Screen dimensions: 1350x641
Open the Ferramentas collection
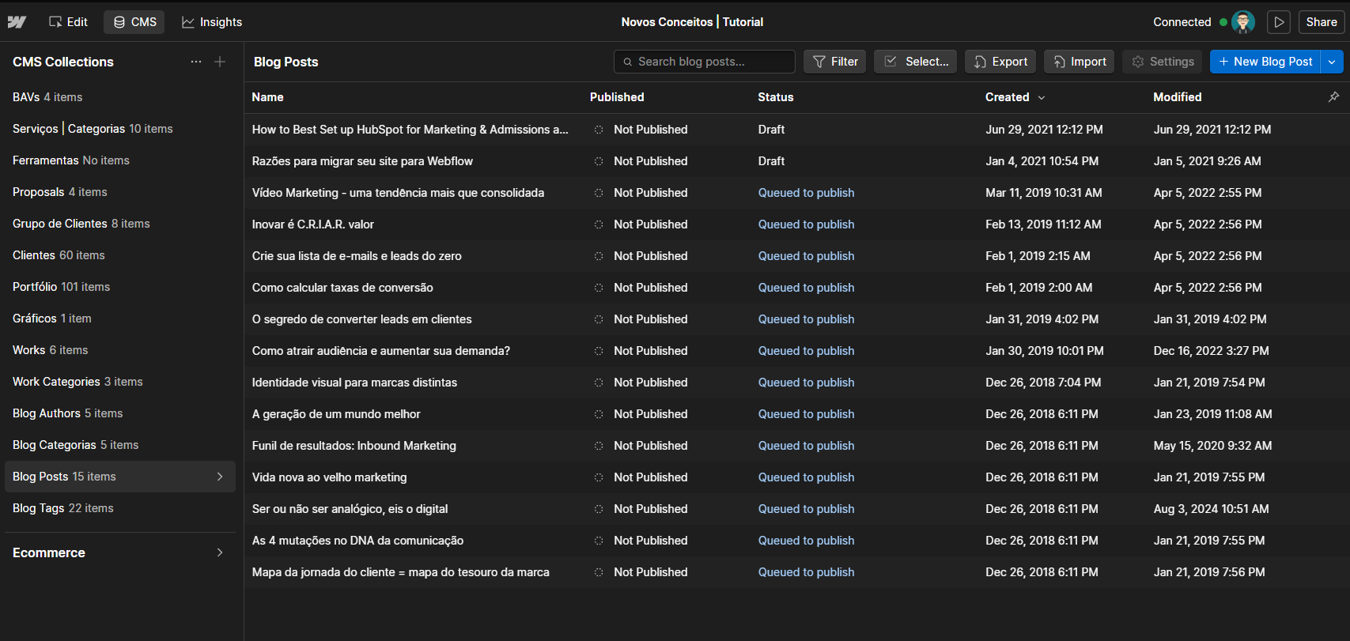[x=120, y=160]
